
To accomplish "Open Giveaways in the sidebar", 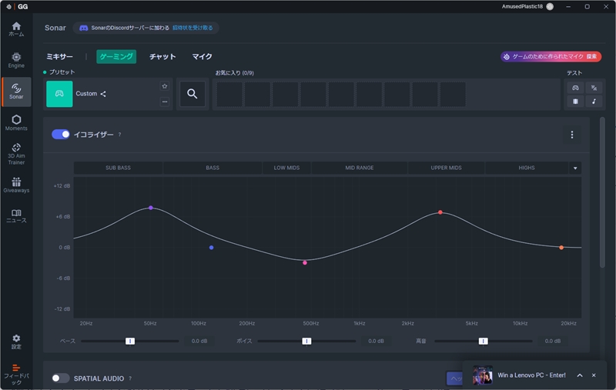I will [16, 185].
